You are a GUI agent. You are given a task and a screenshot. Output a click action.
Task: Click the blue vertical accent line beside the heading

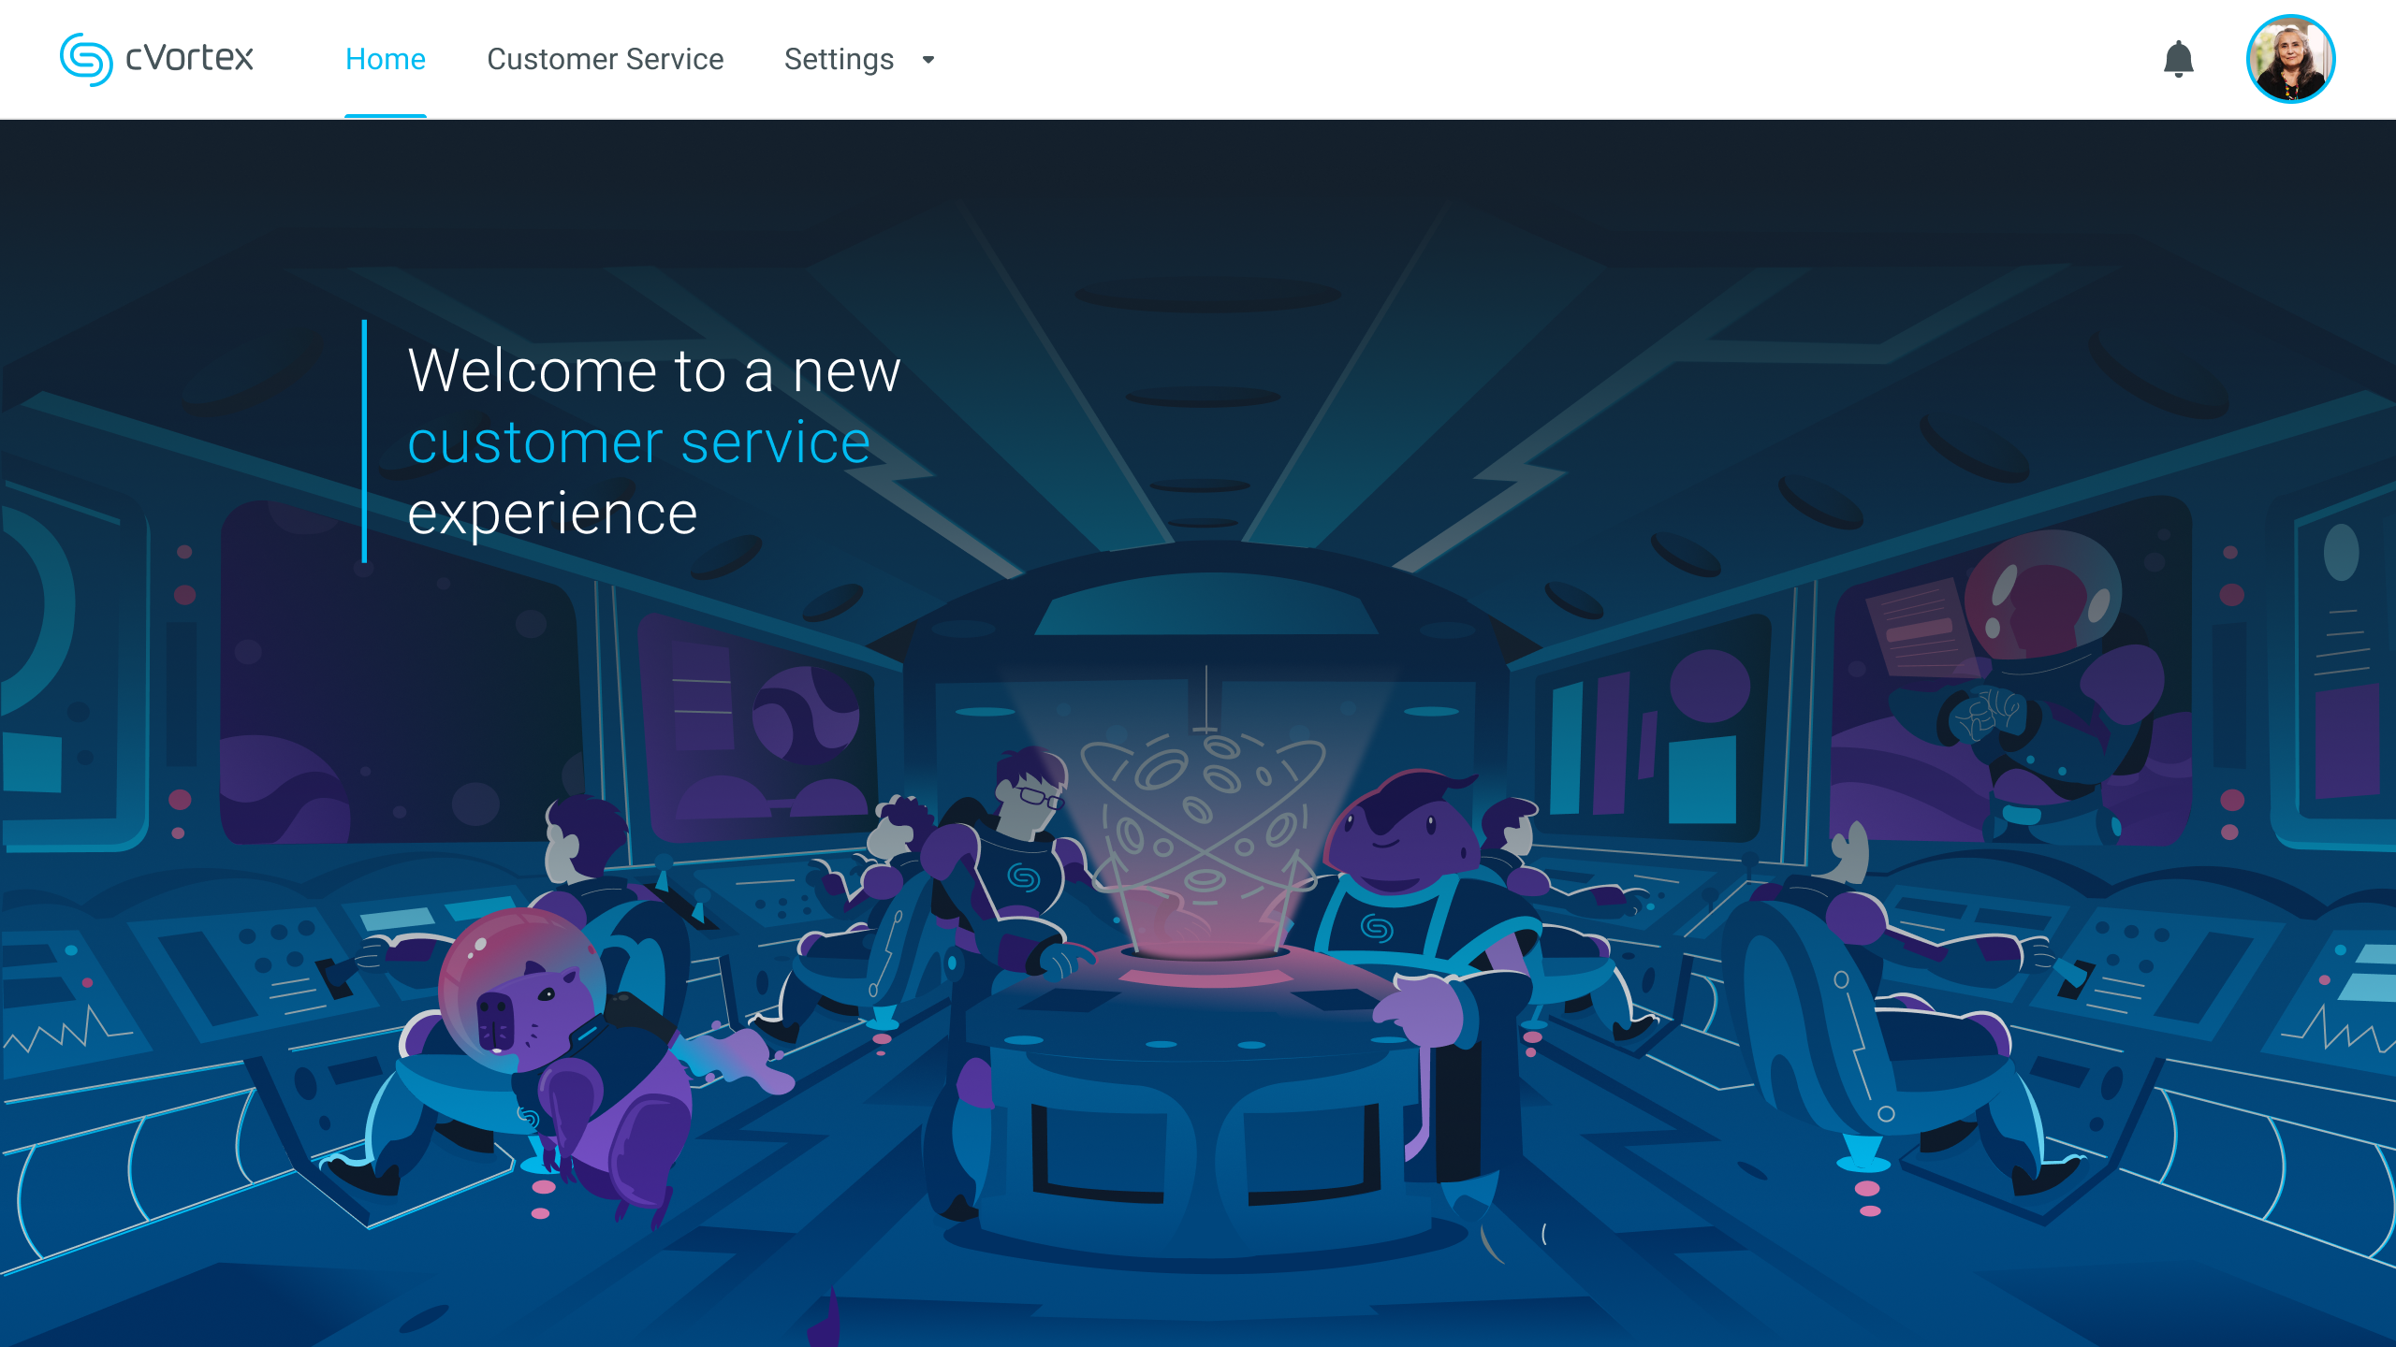[x=364, y=442]
